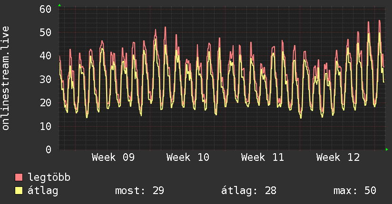Click the onlinestream.live vertical axis title
This screenshot has width=392, height=204.
[5, 78]
